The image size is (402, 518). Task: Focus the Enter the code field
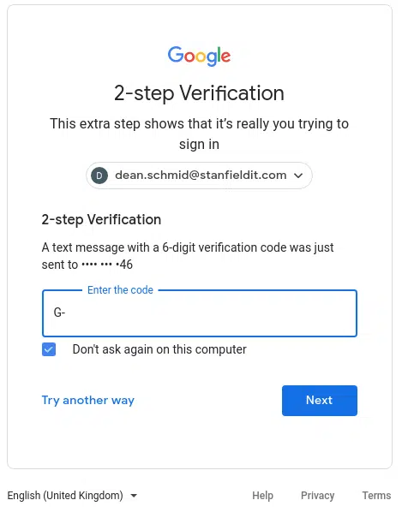pyautogui.click(x=200, y=313)
